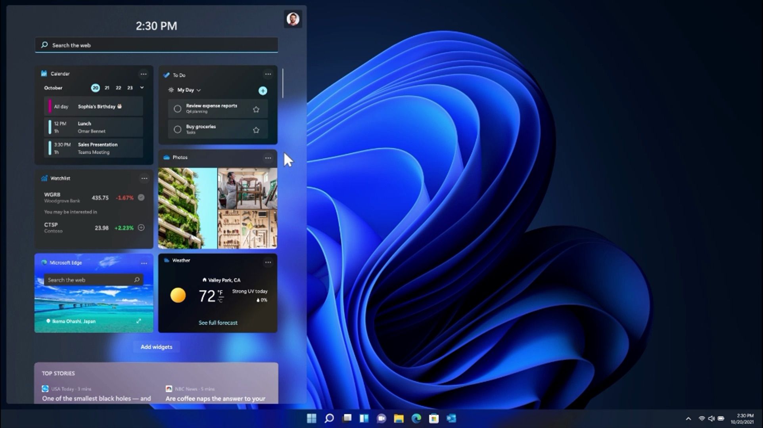763x428 pixels.
Task: Open See full forecast link
Action: pyautogui.click(x=218, y=323)
